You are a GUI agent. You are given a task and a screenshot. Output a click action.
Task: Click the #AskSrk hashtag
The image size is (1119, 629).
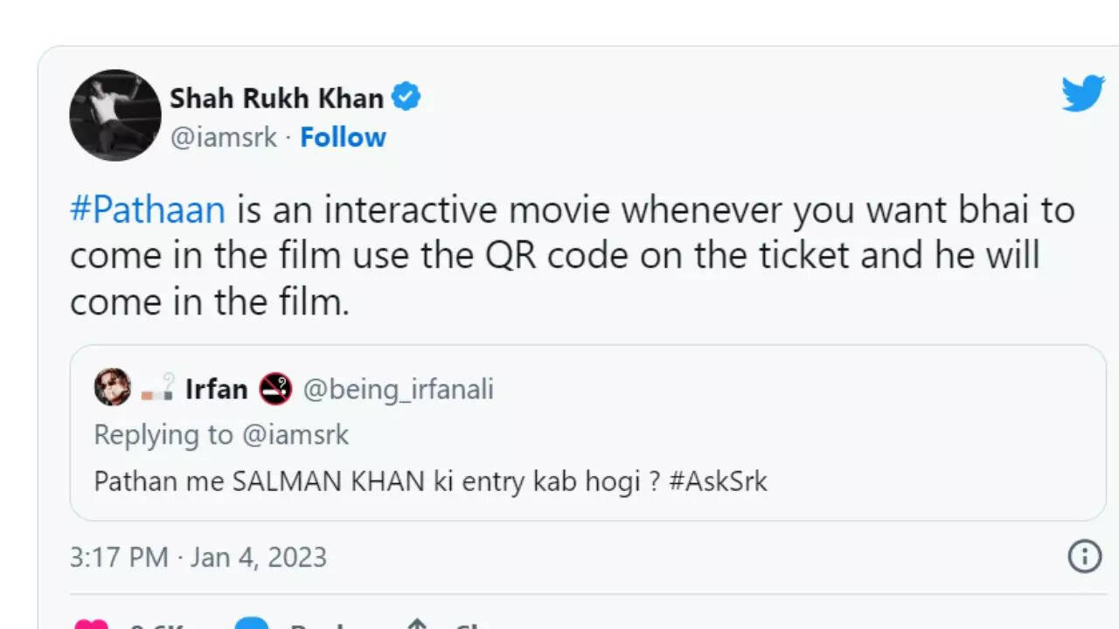click(718, 481)
